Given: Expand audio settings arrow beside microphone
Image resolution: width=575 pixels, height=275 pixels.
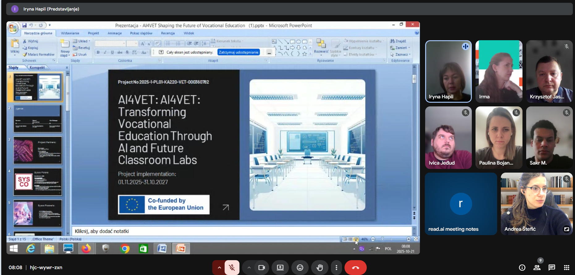Looking at the screenshot, I should click(219, 268).
